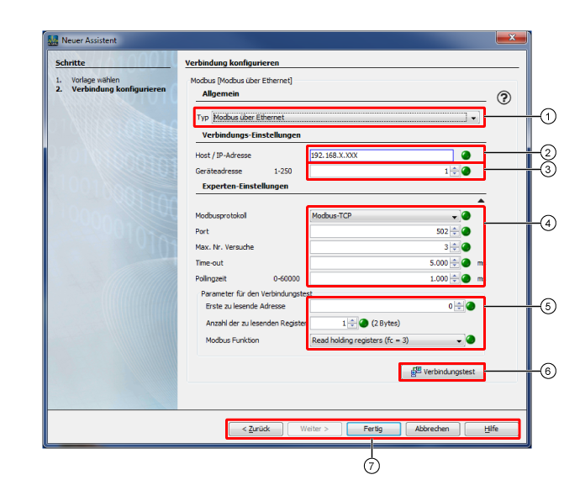The height and width of the screenshot is (480, 580).
Task: Click green status indicator beside Geräteadresse
Action: point(466,171)
